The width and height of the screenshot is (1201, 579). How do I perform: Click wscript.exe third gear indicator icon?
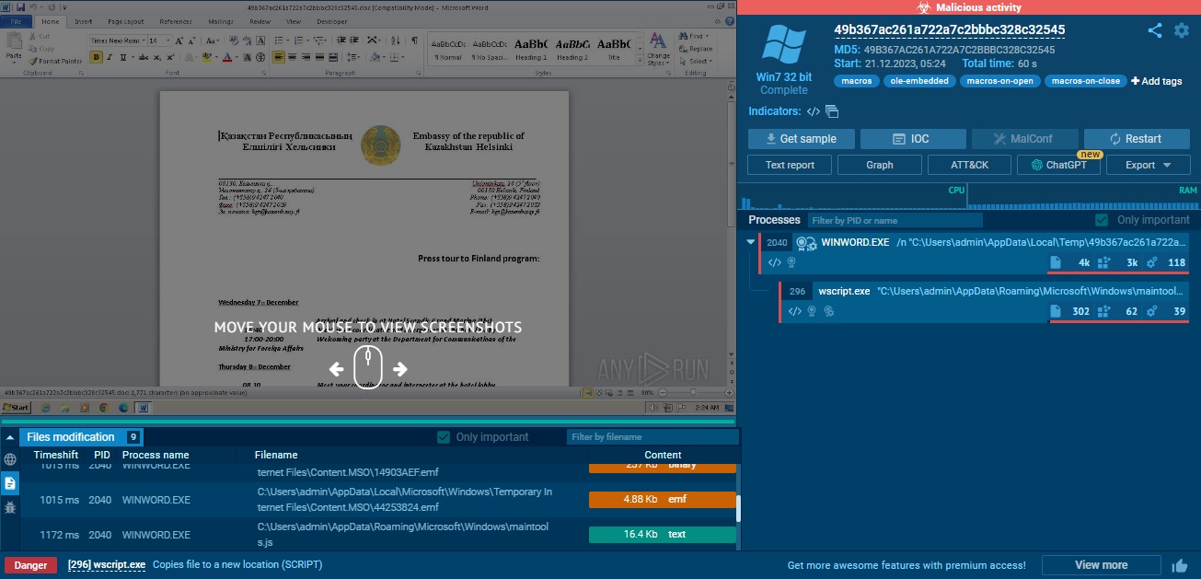pos(828,311)
